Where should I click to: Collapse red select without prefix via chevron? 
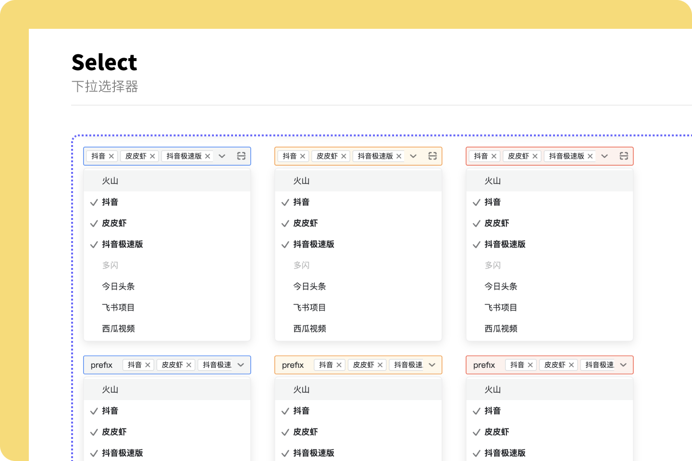point(605,156)
